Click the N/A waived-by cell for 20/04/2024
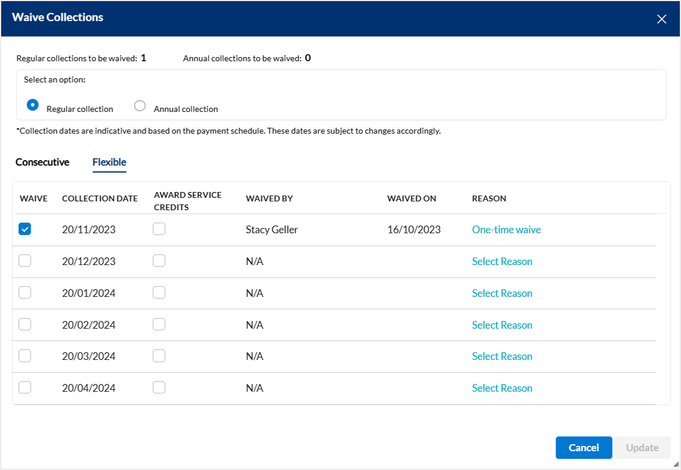The width and height of the screenshot is (681, 470). [255, 388]
